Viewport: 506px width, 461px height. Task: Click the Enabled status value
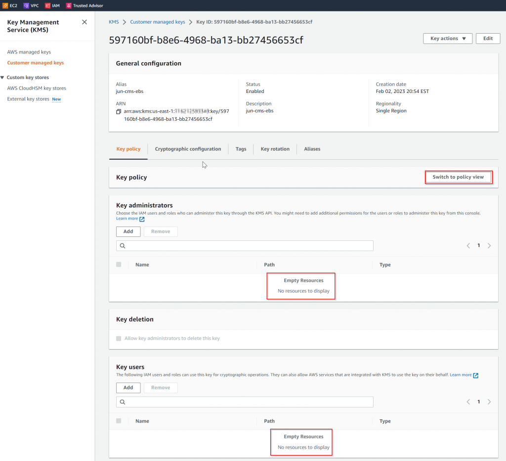(x=255, y=92)
